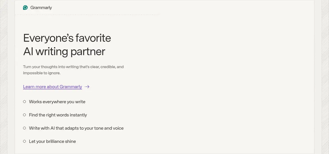Click the Turn your thoughts into writing paragraph
The width and height of the screenshot is (329, 154).
pos(73,70)
